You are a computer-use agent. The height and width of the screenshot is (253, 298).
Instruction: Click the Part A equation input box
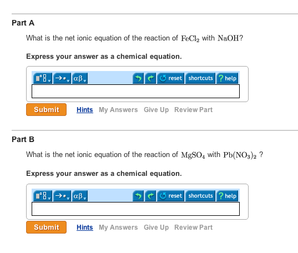135,92
